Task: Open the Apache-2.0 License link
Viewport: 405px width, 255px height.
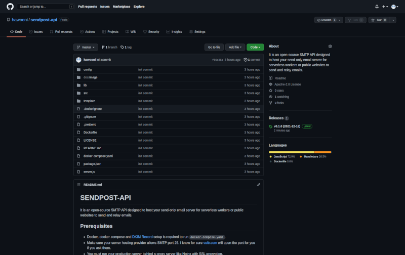Action: coord(288,84)
